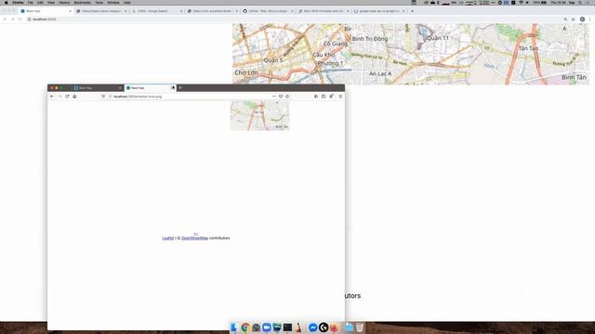Click Back arrow in front Firefox window

(52, 96)
